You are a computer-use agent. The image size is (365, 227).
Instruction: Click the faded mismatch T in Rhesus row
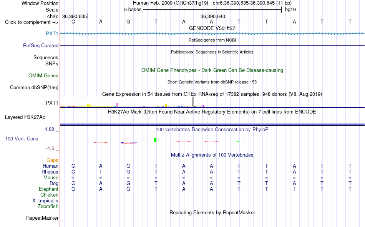click(x=101, y=172)
